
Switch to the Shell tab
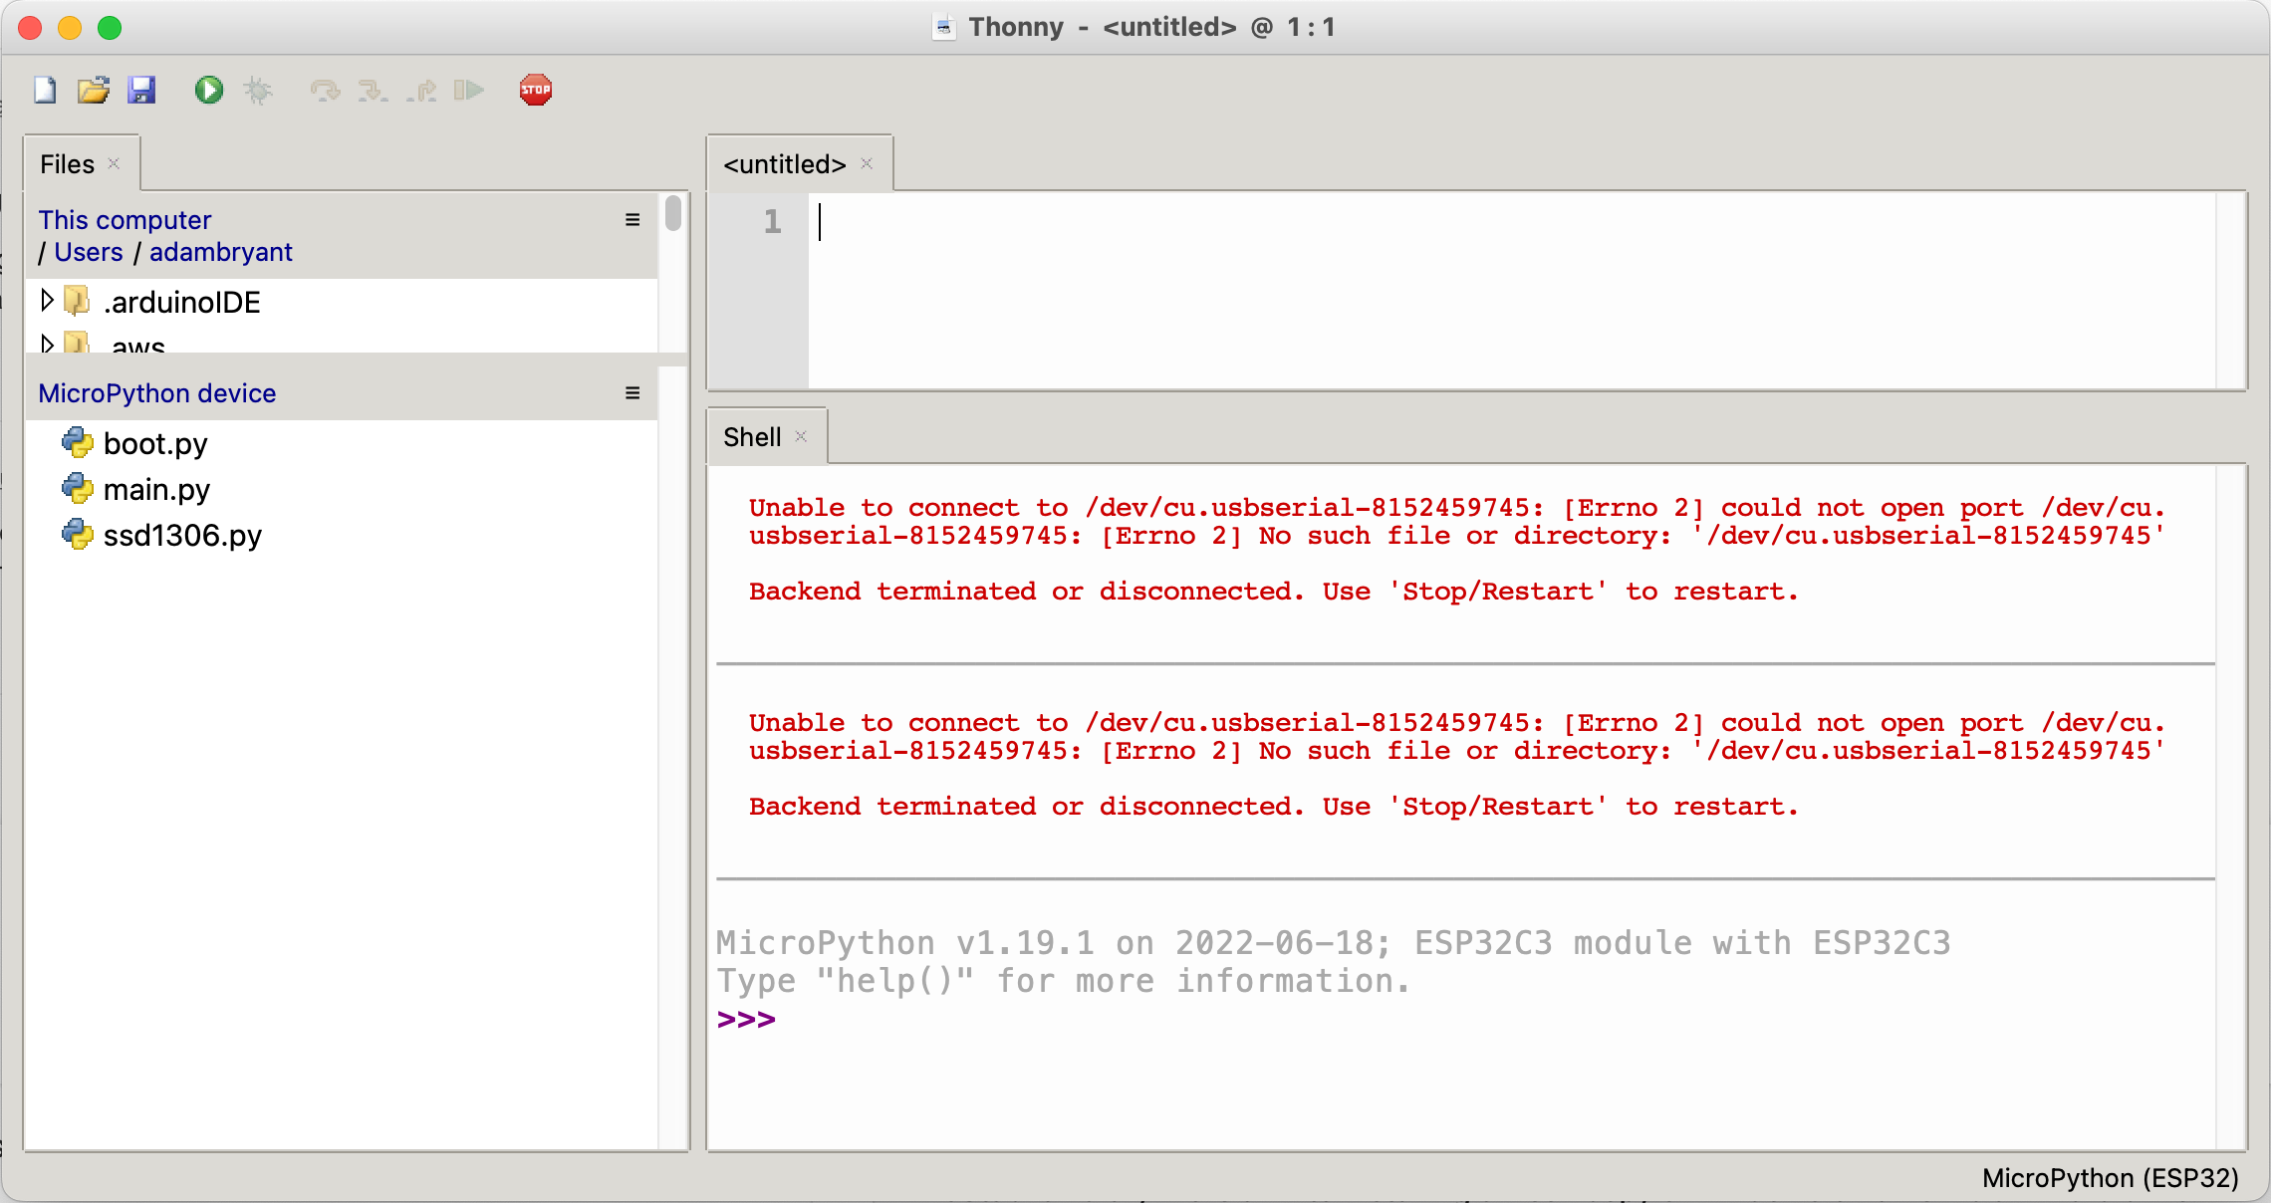coord(752,437)
